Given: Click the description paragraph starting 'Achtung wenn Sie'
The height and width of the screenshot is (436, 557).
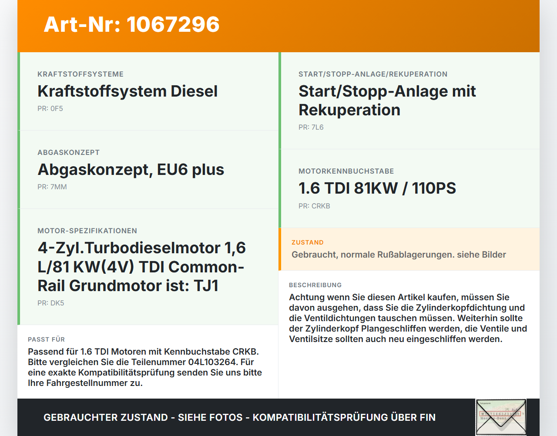Looking at the screenshot, I should coord(408,319).
